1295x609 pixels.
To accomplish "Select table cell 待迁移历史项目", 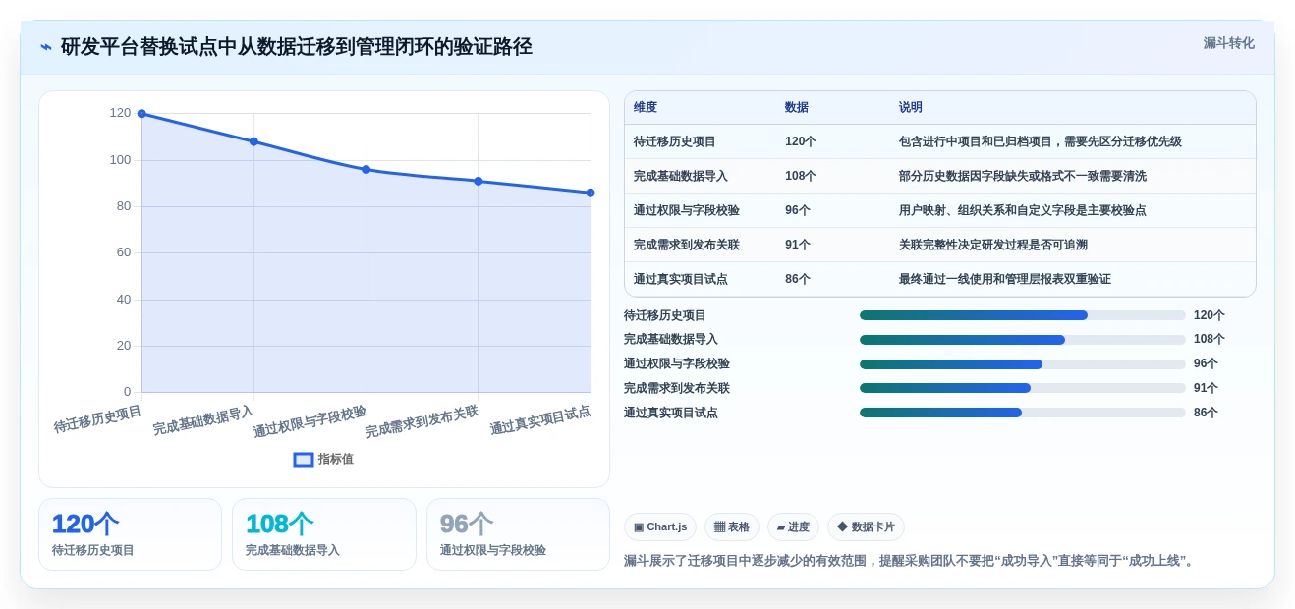I will [x=675, y=141].
